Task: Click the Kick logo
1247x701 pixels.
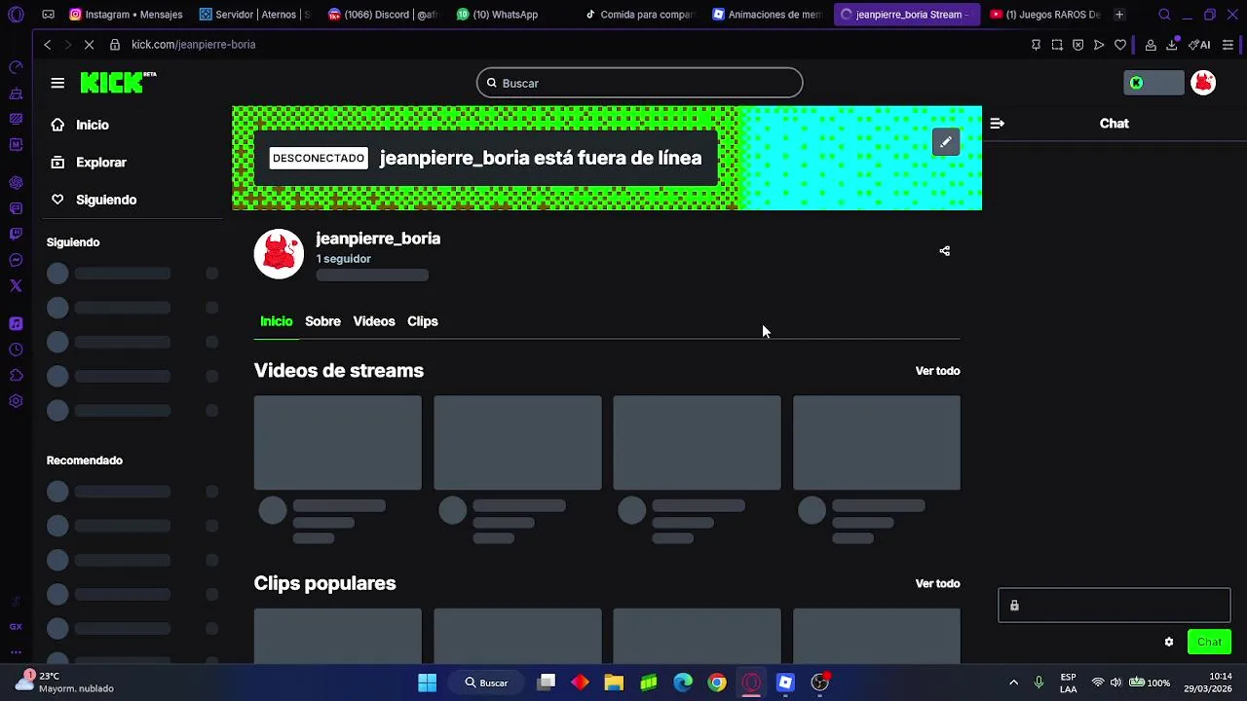Action: [x=118, y=83]
